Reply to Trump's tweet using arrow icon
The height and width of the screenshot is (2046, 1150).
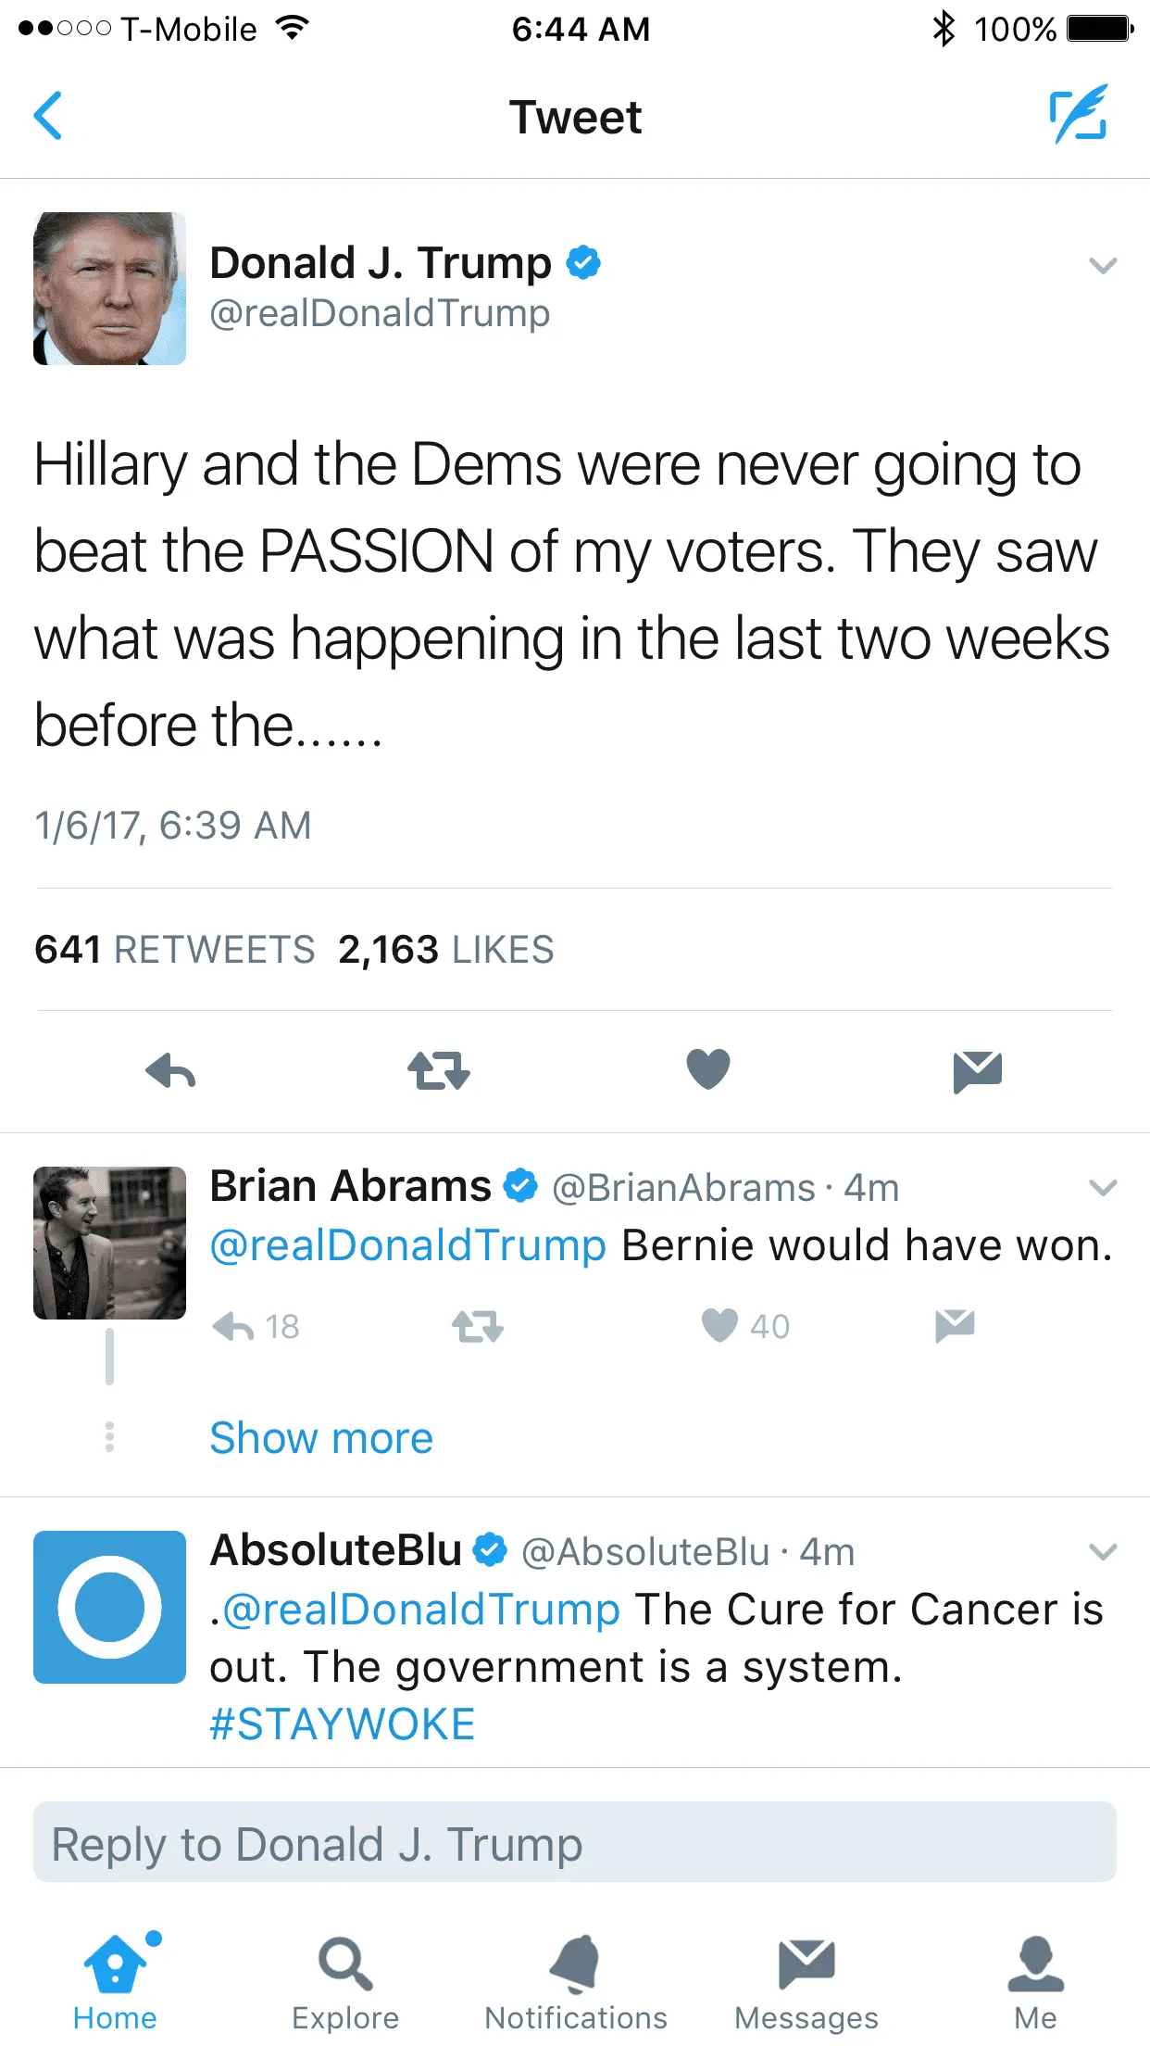tap(171, 1071)
